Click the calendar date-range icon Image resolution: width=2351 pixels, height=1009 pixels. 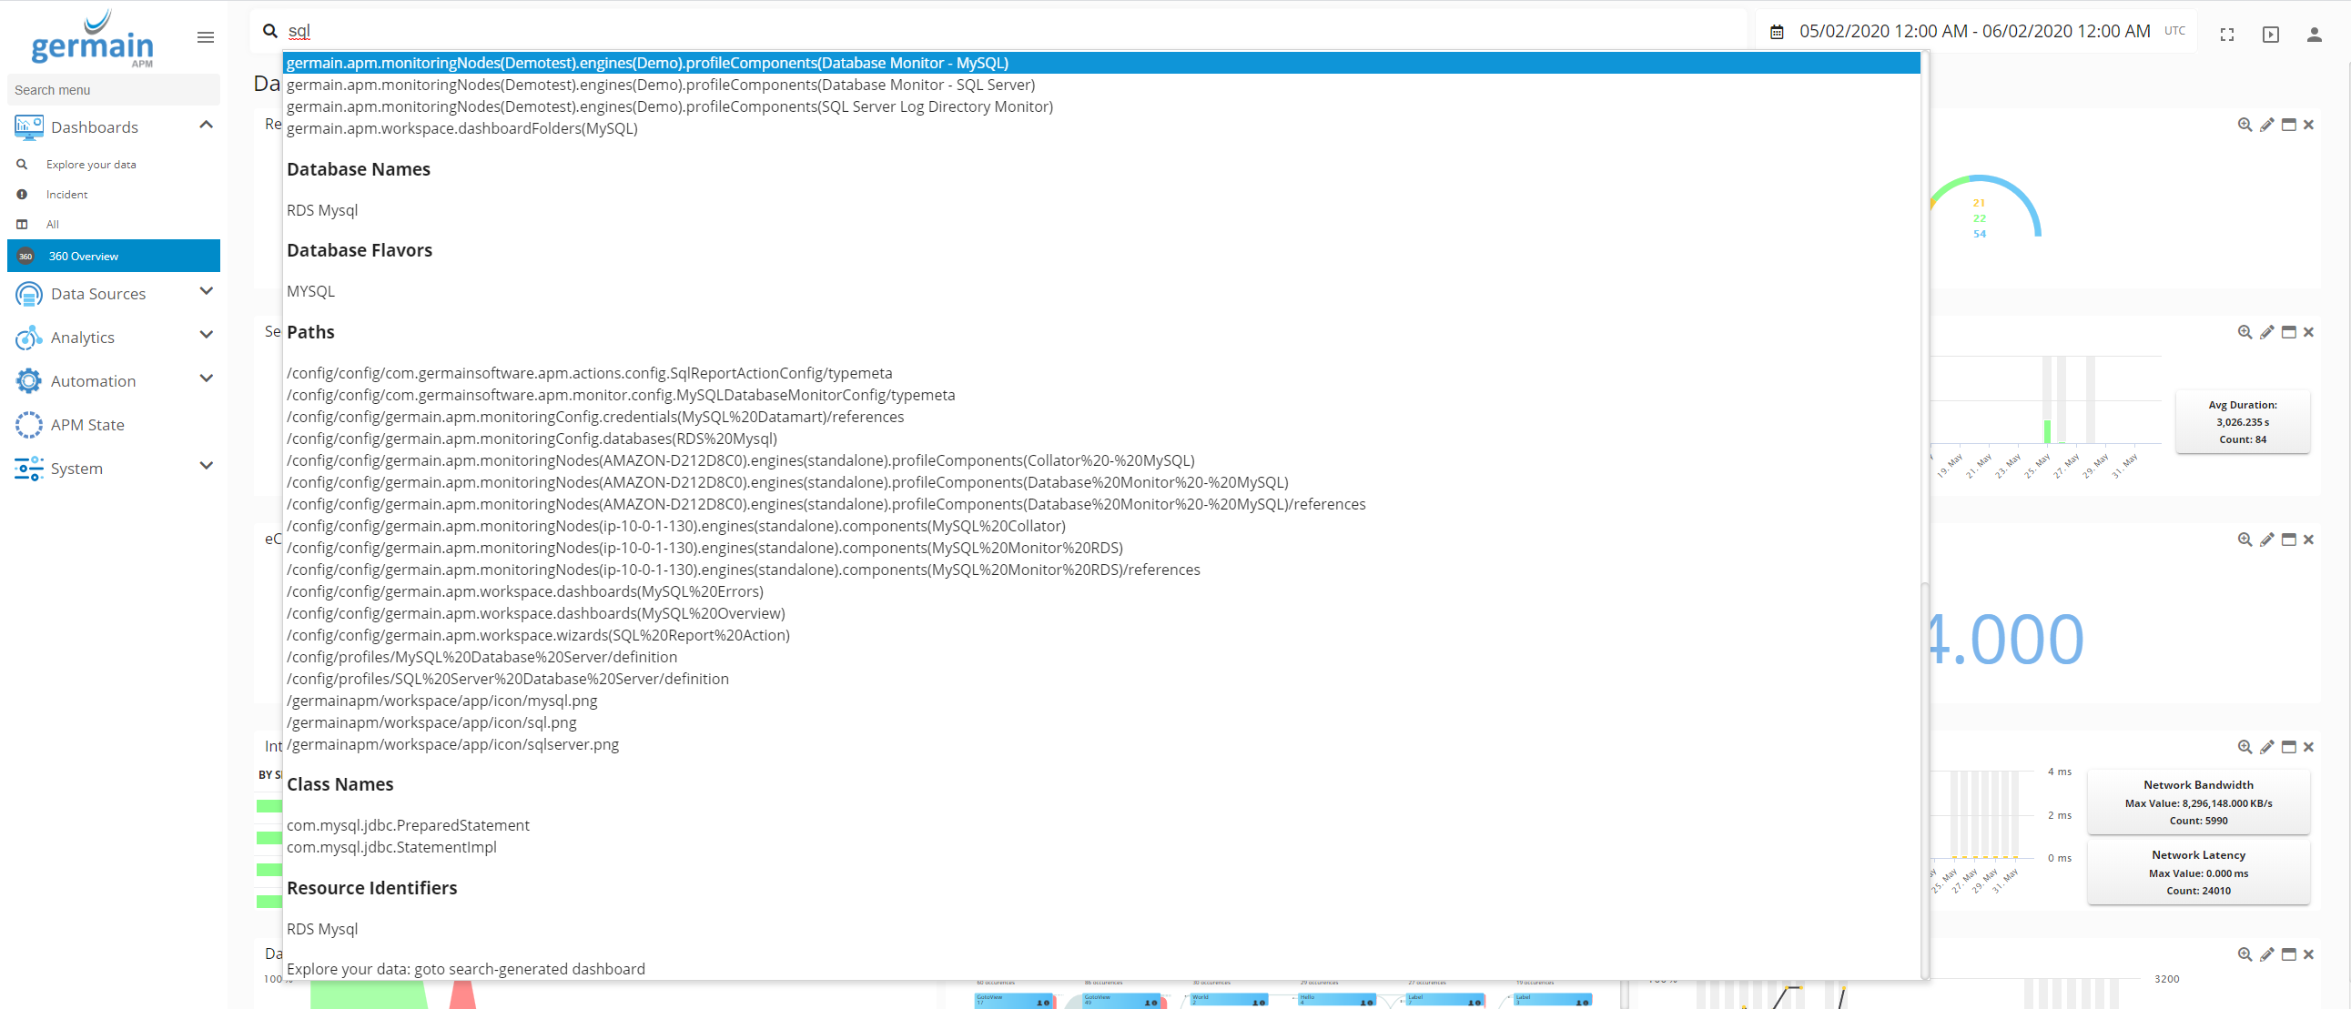(1776, 32)
